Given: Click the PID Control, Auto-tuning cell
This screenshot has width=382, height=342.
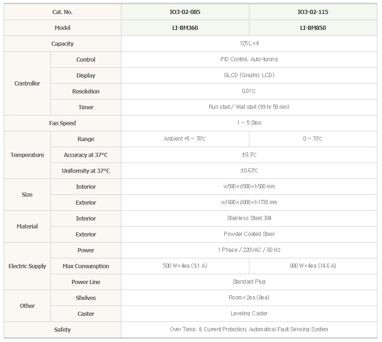Looking at the screenshot, I should [x=249, y=59].
